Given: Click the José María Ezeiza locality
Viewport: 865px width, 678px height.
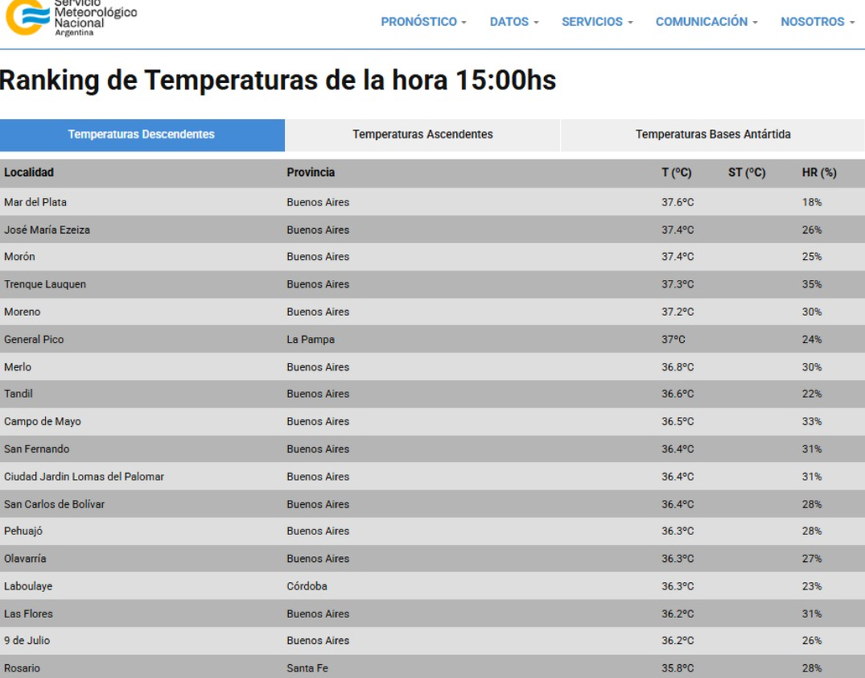Looking at the screenshot, I should coord(47,229).
